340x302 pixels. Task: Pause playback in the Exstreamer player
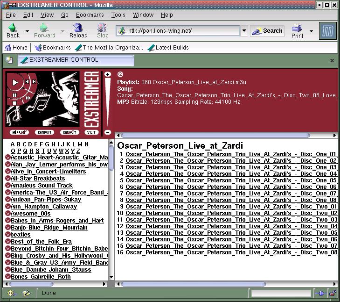click(x=14, y=95)
